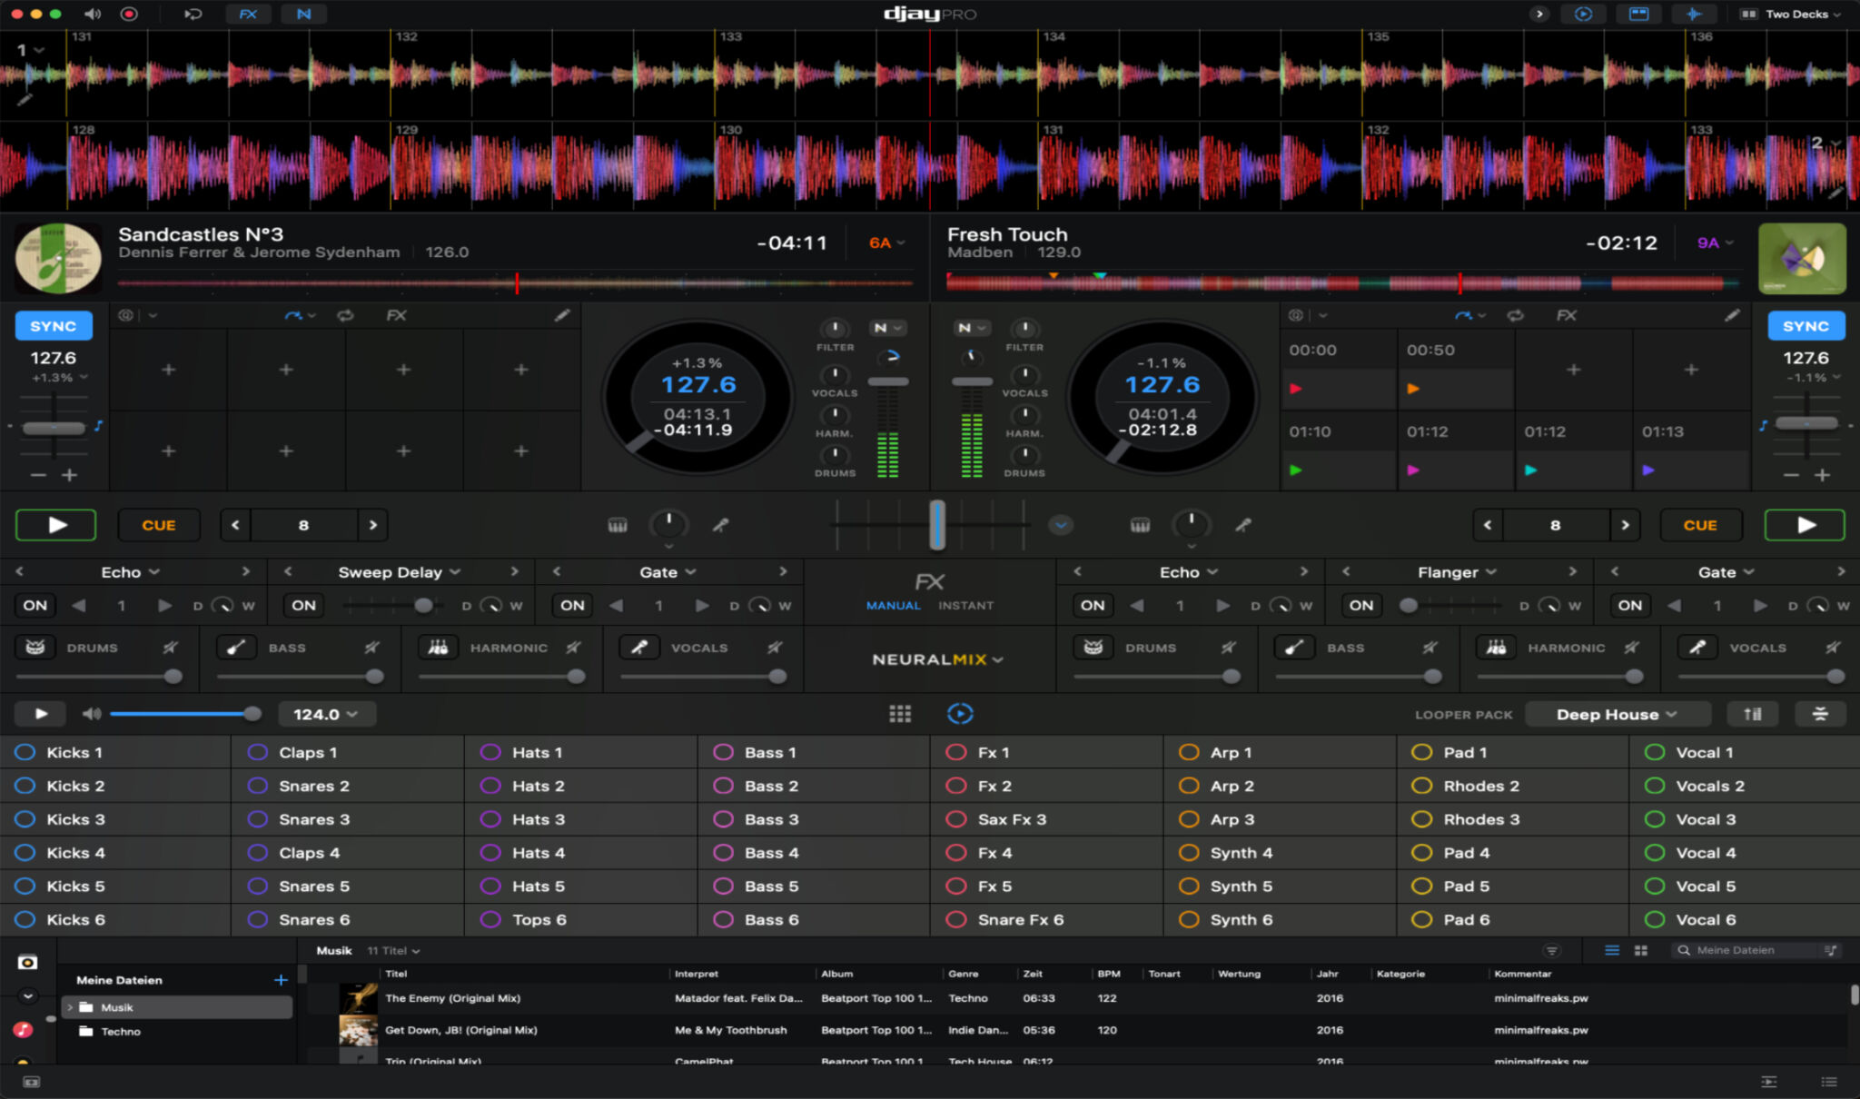This screenshot has height=1099, width=1860.
Task: Open the grid pads view icon above the looper
Action: click(x=901, y=714)
